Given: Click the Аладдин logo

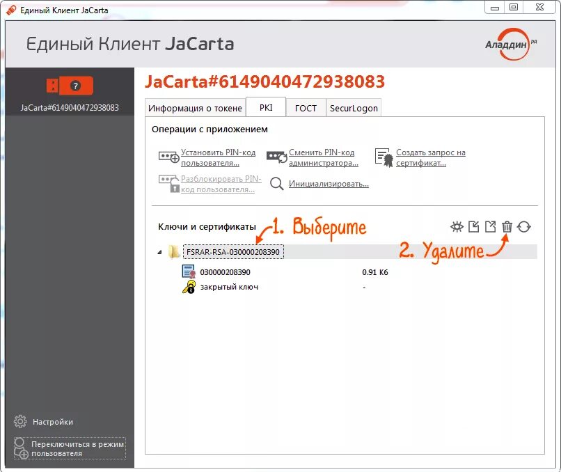Looking at the screenshot, I should coord(511,45).
